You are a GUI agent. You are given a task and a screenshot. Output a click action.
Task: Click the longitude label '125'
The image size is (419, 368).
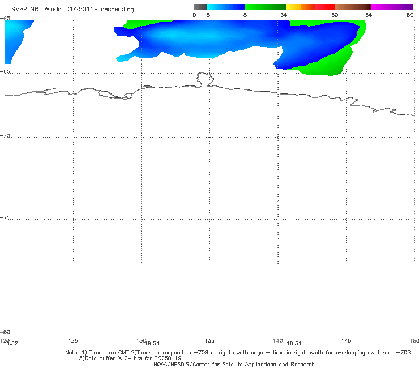pyautogui.click(x=73, y=340)
